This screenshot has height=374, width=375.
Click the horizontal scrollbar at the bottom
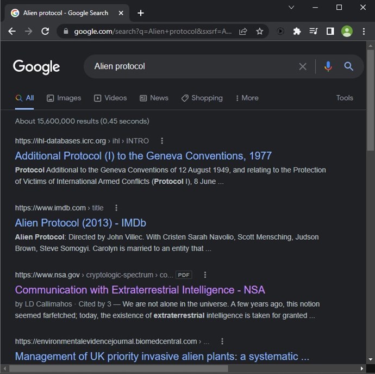click(x=118, y=369)
